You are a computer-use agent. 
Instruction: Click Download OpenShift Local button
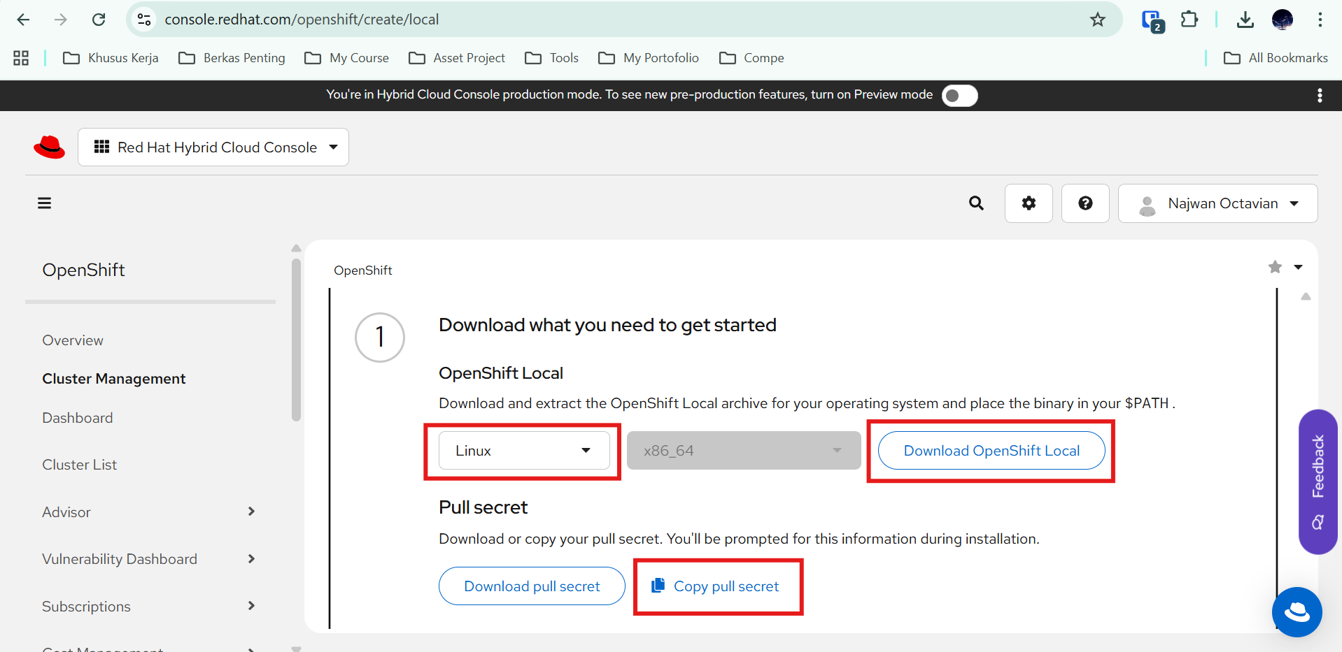(x=991, y=451)
